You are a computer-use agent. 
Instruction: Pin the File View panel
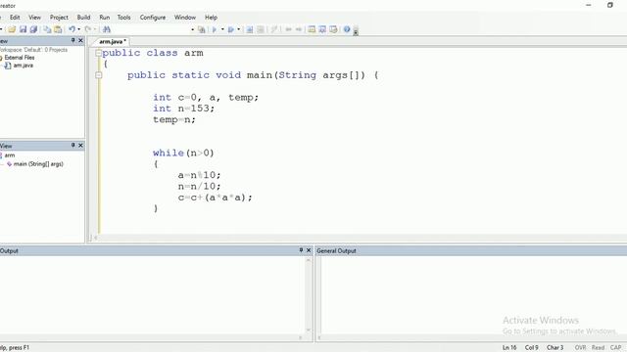[x=72, y=40]
